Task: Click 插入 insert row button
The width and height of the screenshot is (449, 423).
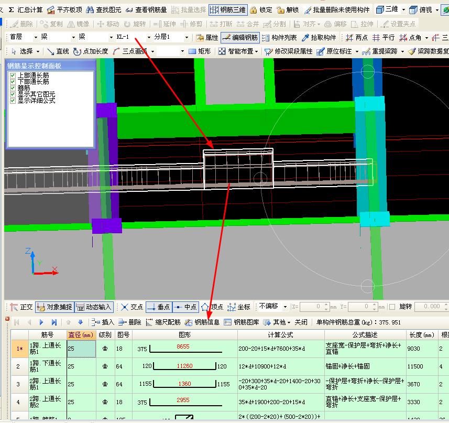Action: (103, 322)
